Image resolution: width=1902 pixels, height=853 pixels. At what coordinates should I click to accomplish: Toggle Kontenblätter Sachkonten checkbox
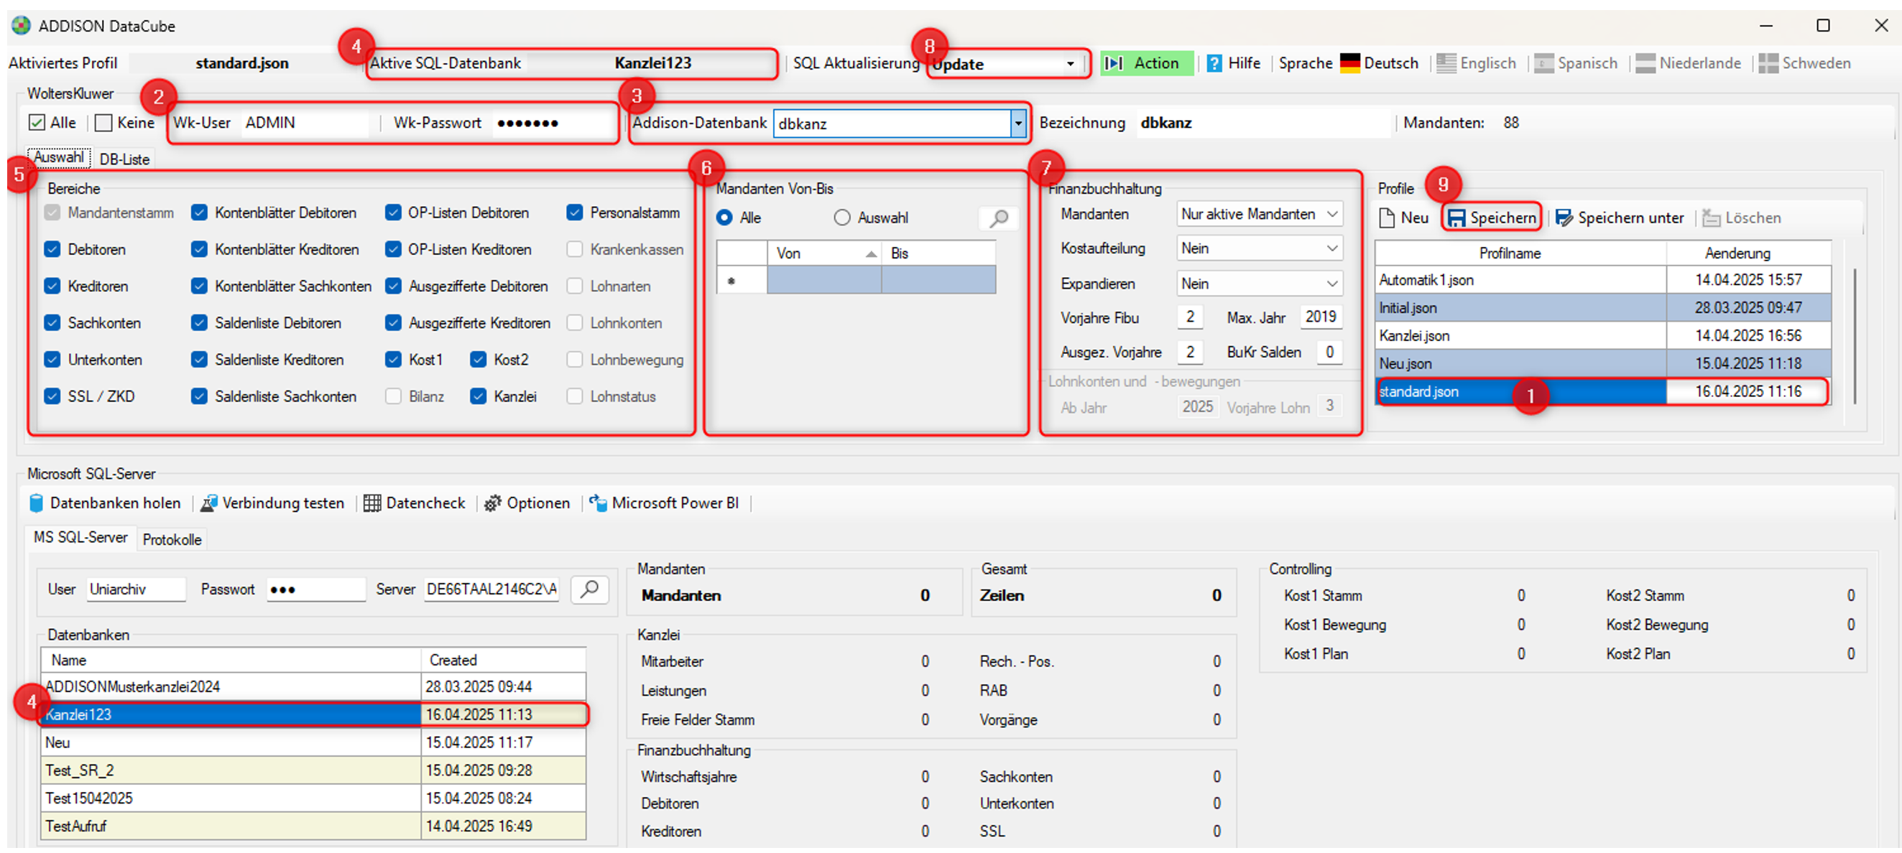click(199, 286)
